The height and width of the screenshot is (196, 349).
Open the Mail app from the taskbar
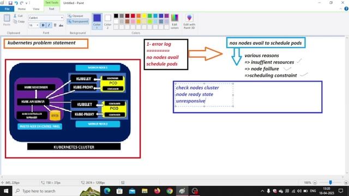(x=132, y=191)
